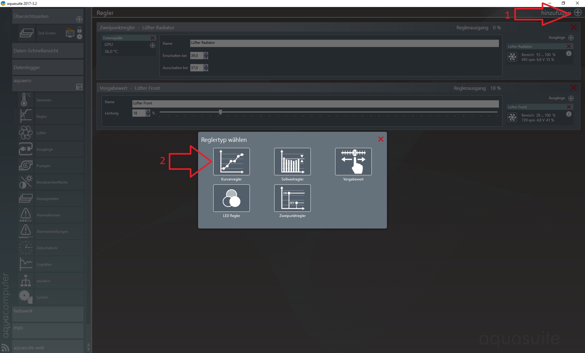Viewport: 585px width, 353px height.
Task: Pick the Vorgabewert controller type
Action: pyautogui.click(x=353, y=162)
